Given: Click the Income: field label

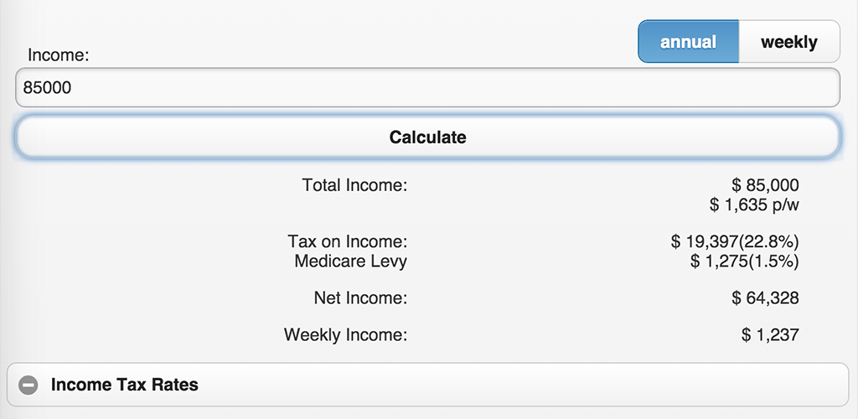Looking at the screenshot, I should [59, 55].
